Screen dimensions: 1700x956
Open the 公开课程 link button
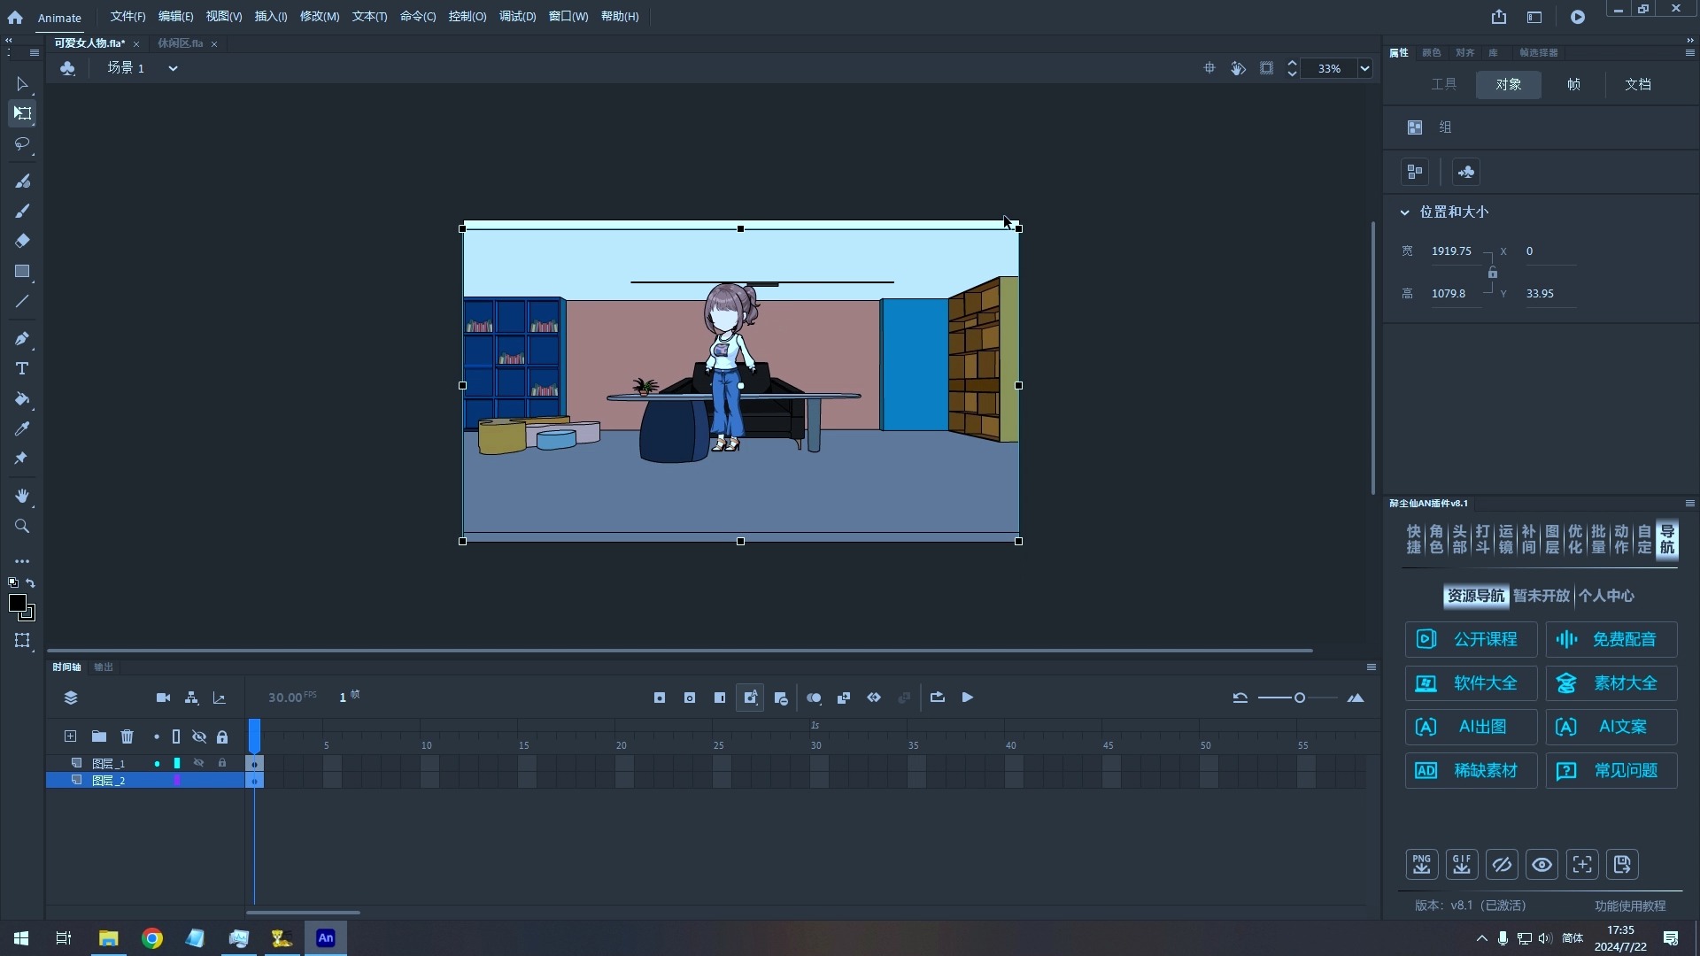[x=1471, y=639]
